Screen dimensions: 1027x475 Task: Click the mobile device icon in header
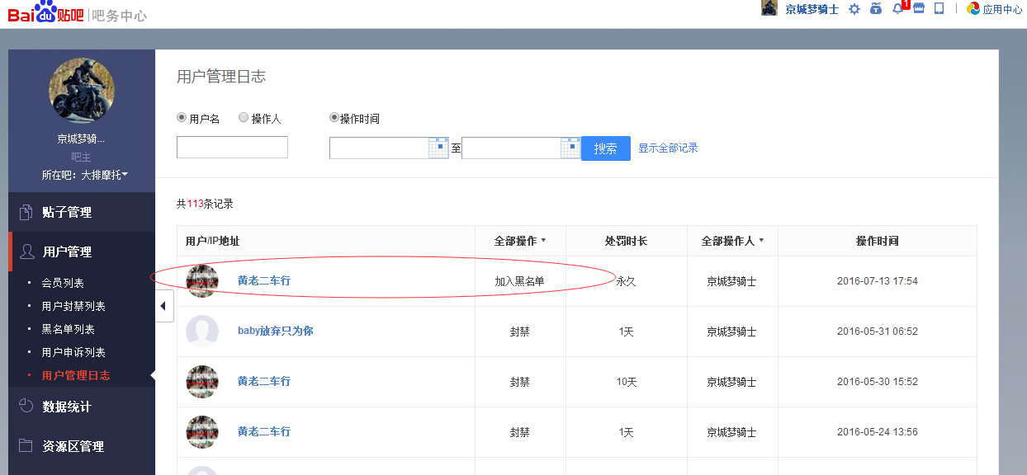939,8
